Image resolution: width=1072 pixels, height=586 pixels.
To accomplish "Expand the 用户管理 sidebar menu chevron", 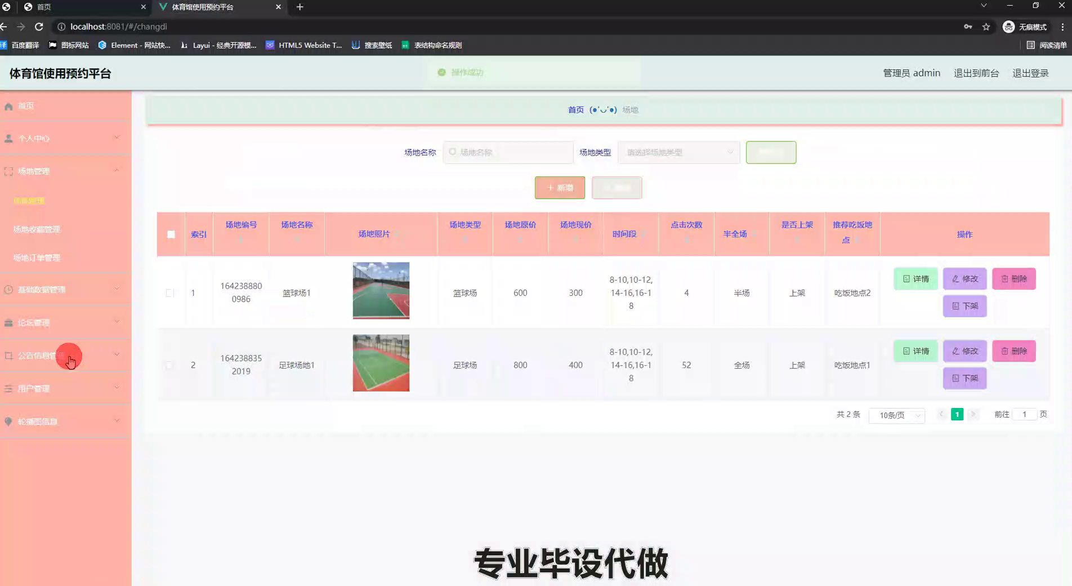I will click(117, 388).
